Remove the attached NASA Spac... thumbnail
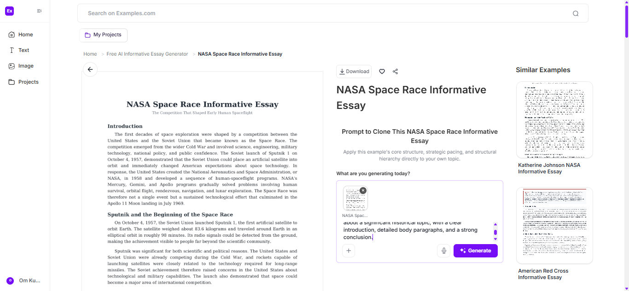The width and height of the screenshot is (629, 291). point(363,190)
